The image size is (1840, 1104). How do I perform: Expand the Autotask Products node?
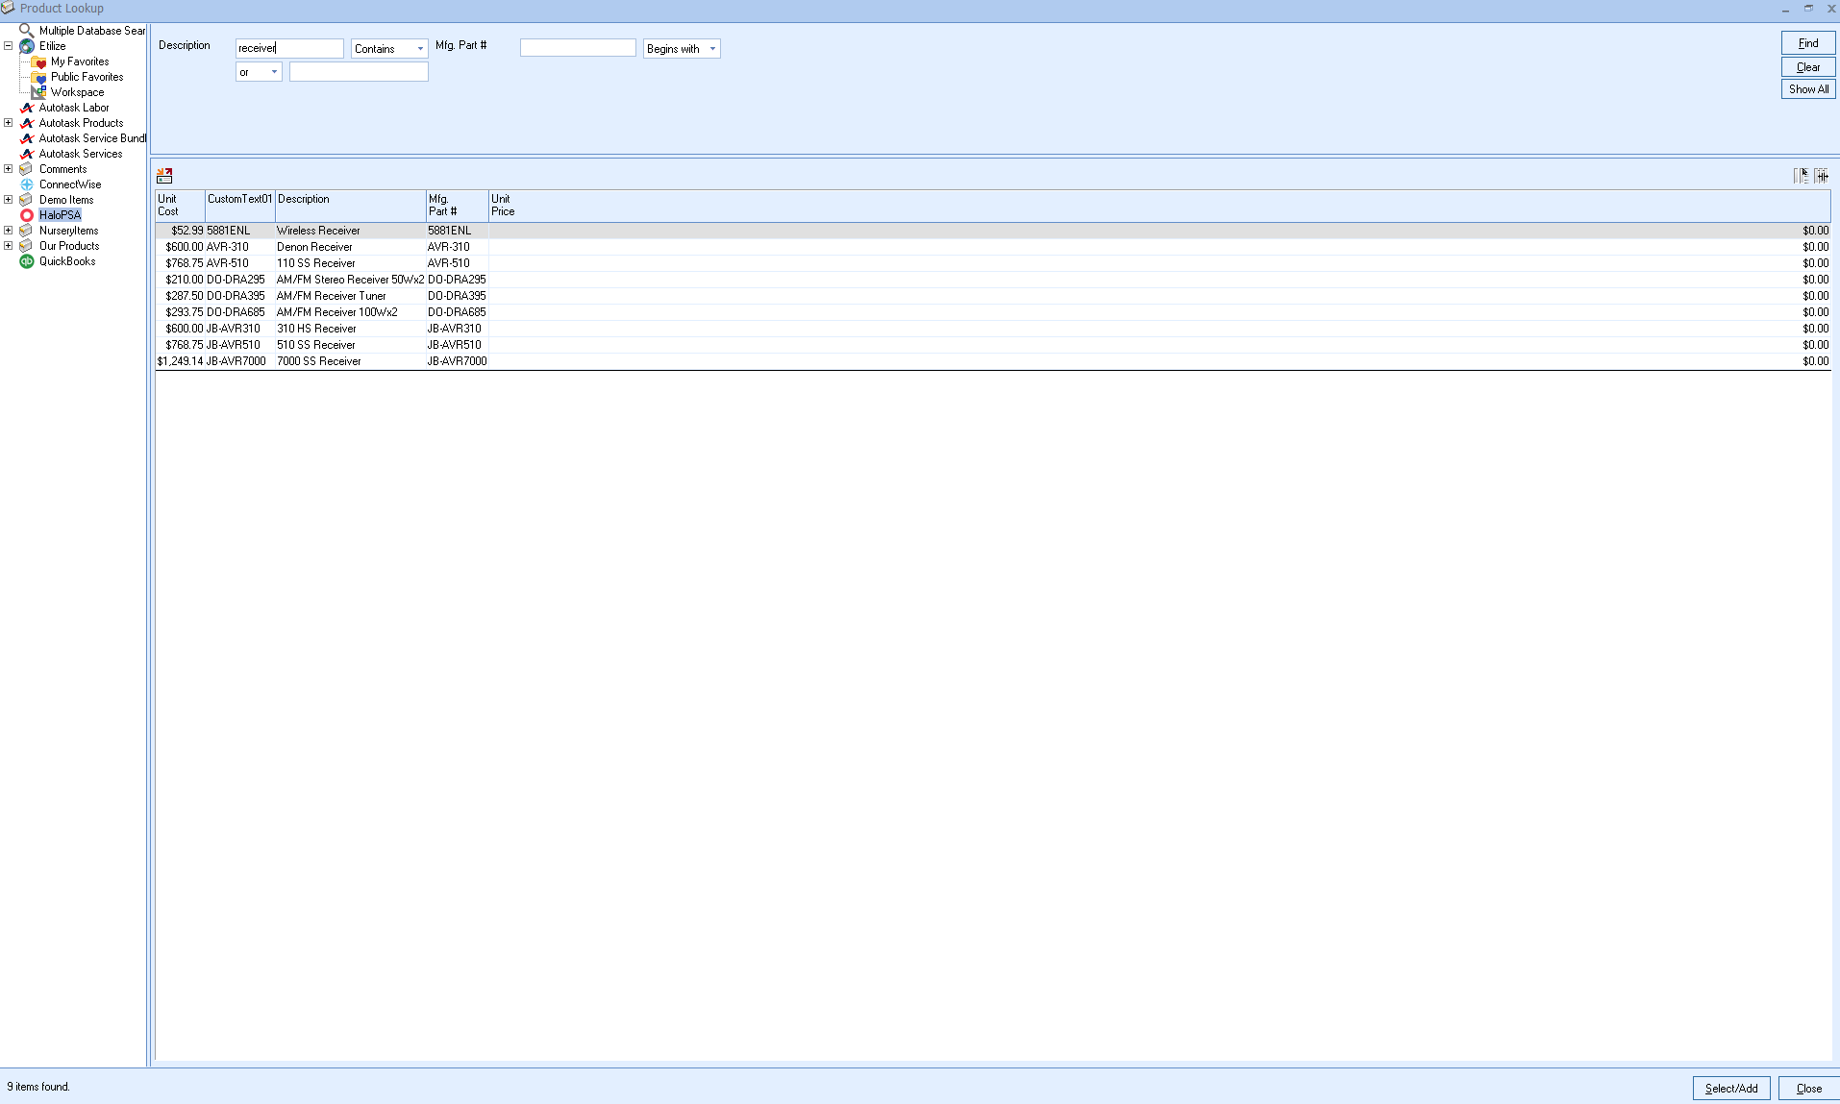click(9, 123)
